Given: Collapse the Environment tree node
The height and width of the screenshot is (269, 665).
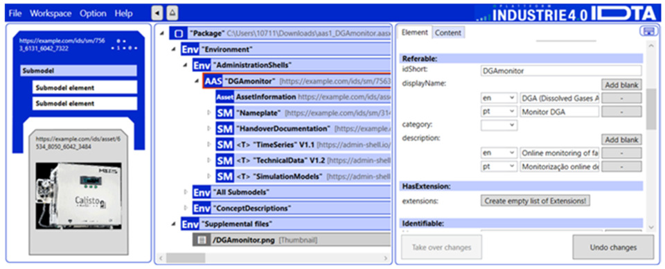Looking at the screenshot, I should (173, 49).
